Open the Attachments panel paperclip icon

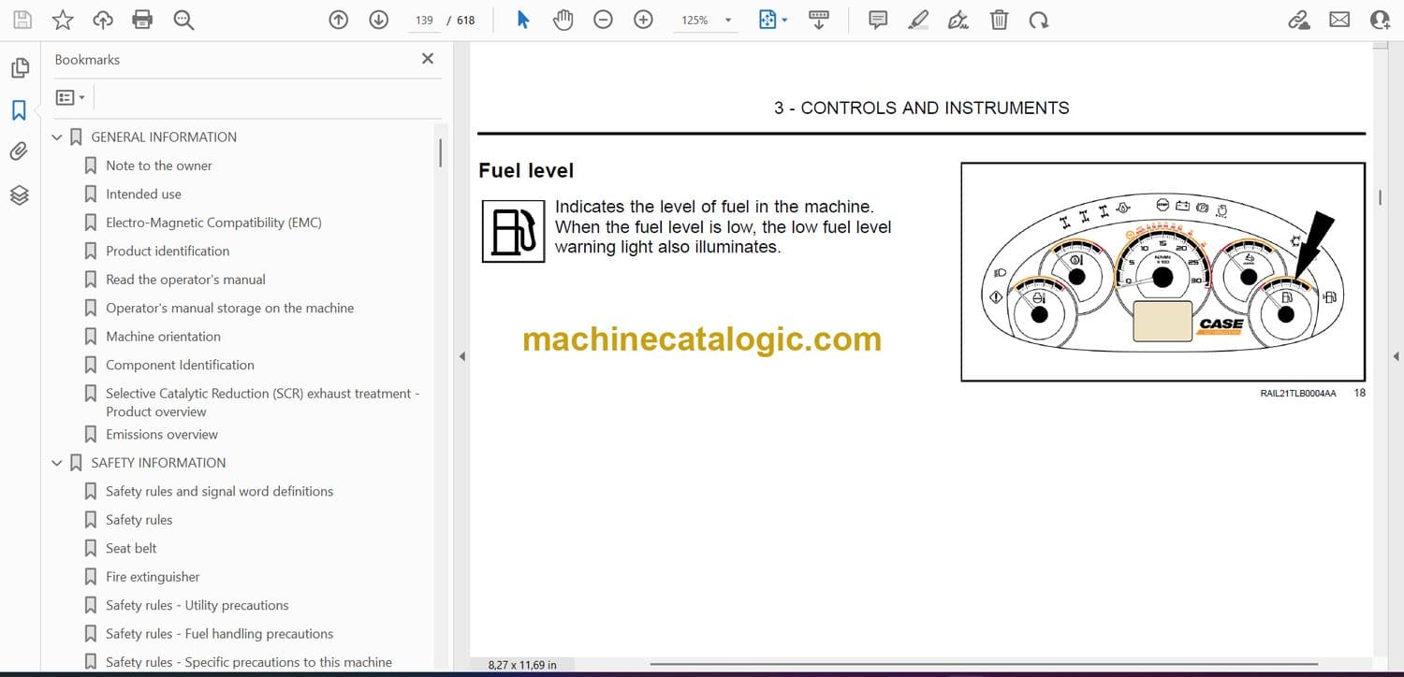click(x=19, y=151)
